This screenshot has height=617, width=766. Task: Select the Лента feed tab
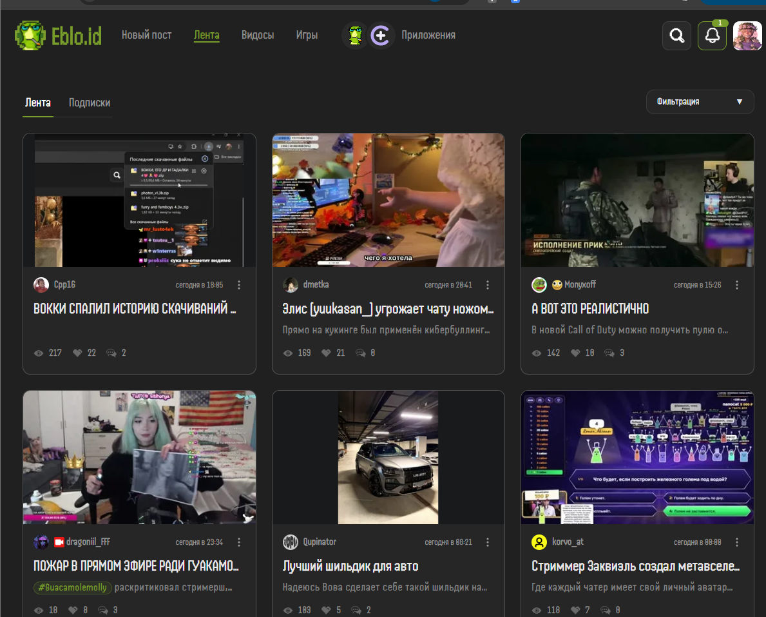click(x=37, y=103)
